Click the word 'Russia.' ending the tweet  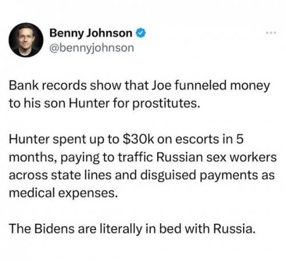point(234,228)
